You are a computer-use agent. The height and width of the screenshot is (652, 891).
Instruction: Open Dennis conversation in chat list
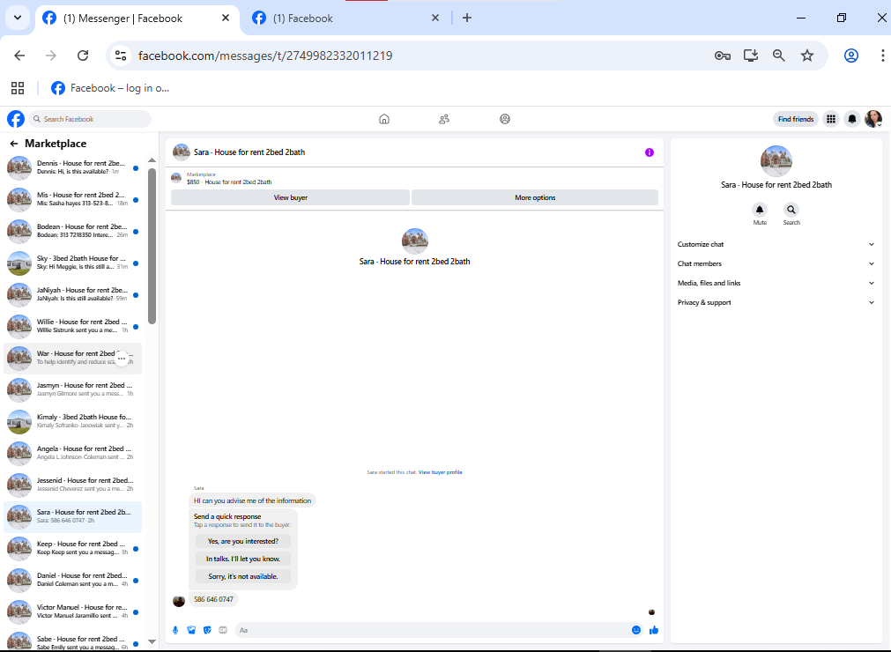[73, 167]
